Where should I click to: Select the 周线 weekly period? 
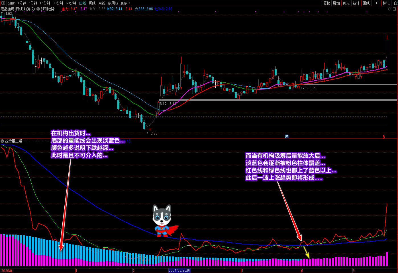tap(92, 3)
